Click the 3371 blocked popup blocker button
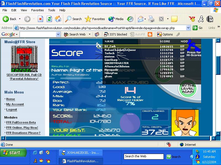Screen dimensions: 221x165 pyautogui.click(x=115, y=34)
